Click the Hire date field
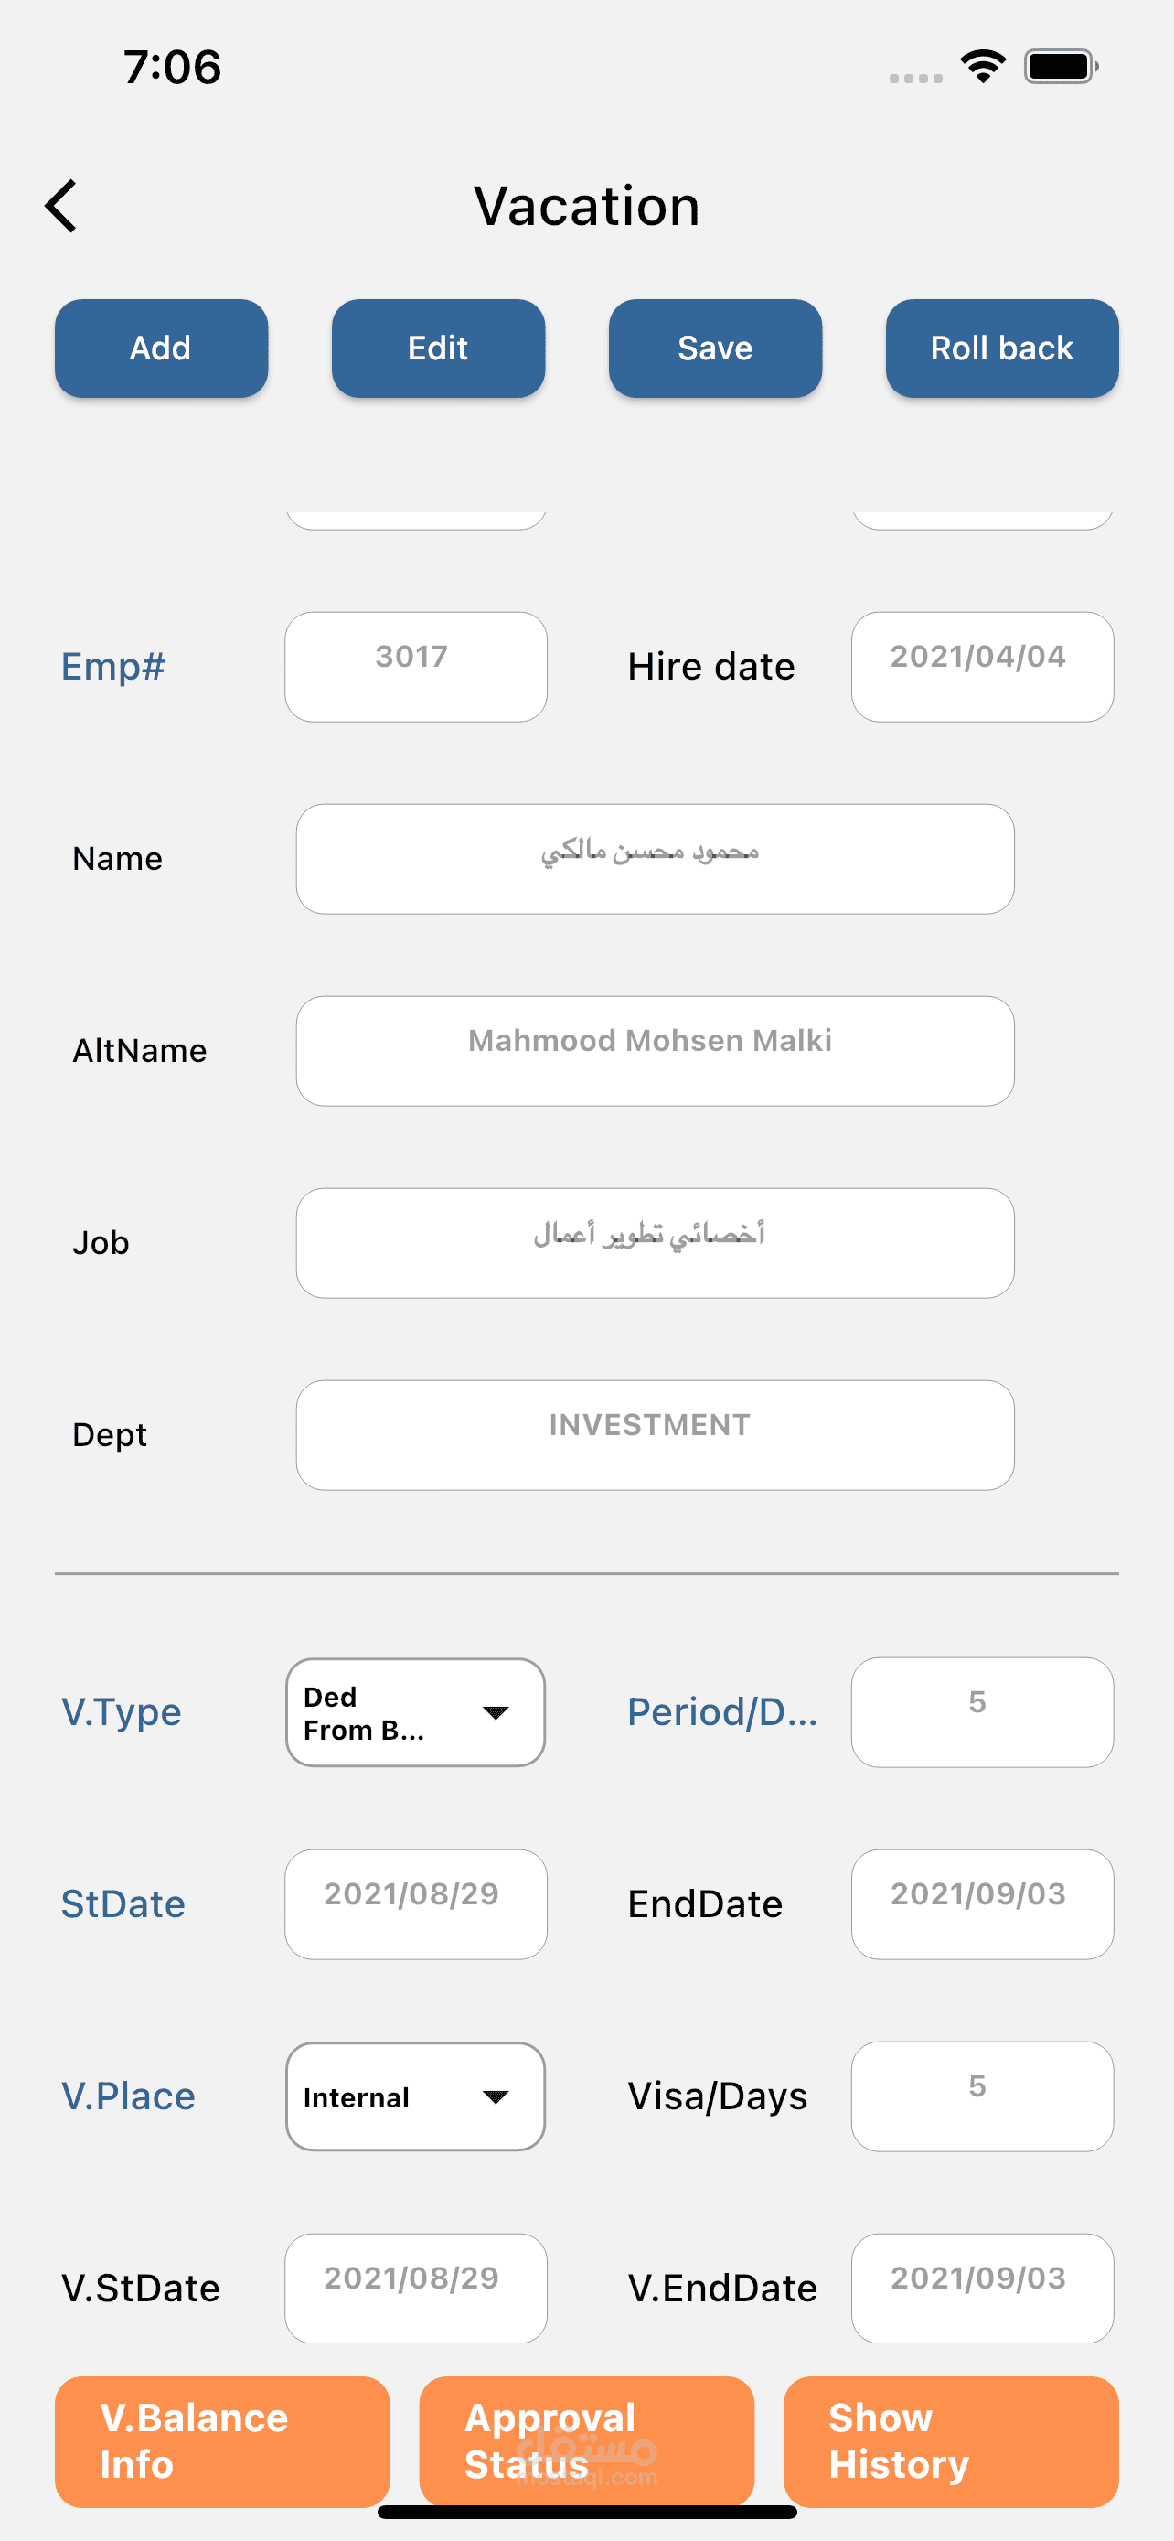The width and height of the screenshot is (1174, 2541). click(982, 667)
